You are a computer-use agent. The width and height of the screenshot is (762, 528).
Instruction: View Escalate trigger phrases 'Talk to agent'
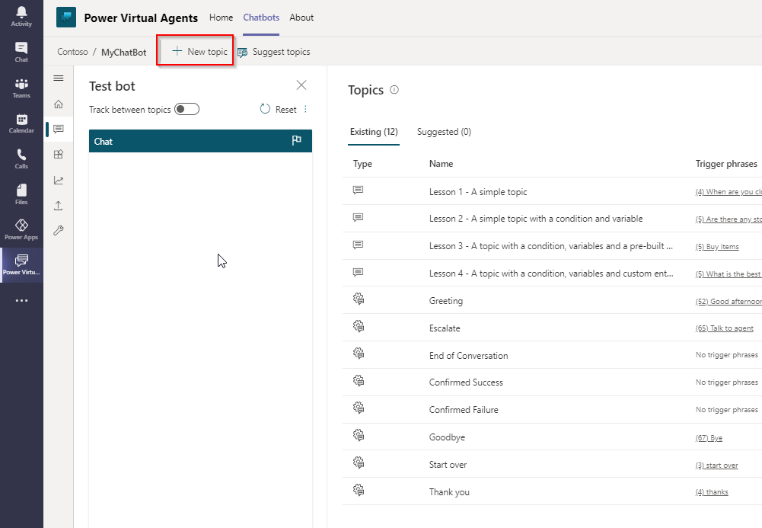[724, 328]
